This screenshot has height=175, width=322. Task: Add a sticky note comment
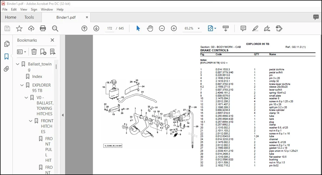[243, 28]
